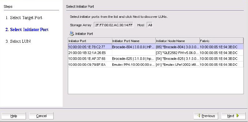Screen dimensions: 248x122
Task: Click the Storage Array WWN field
Action: click(x=114, y=25)
